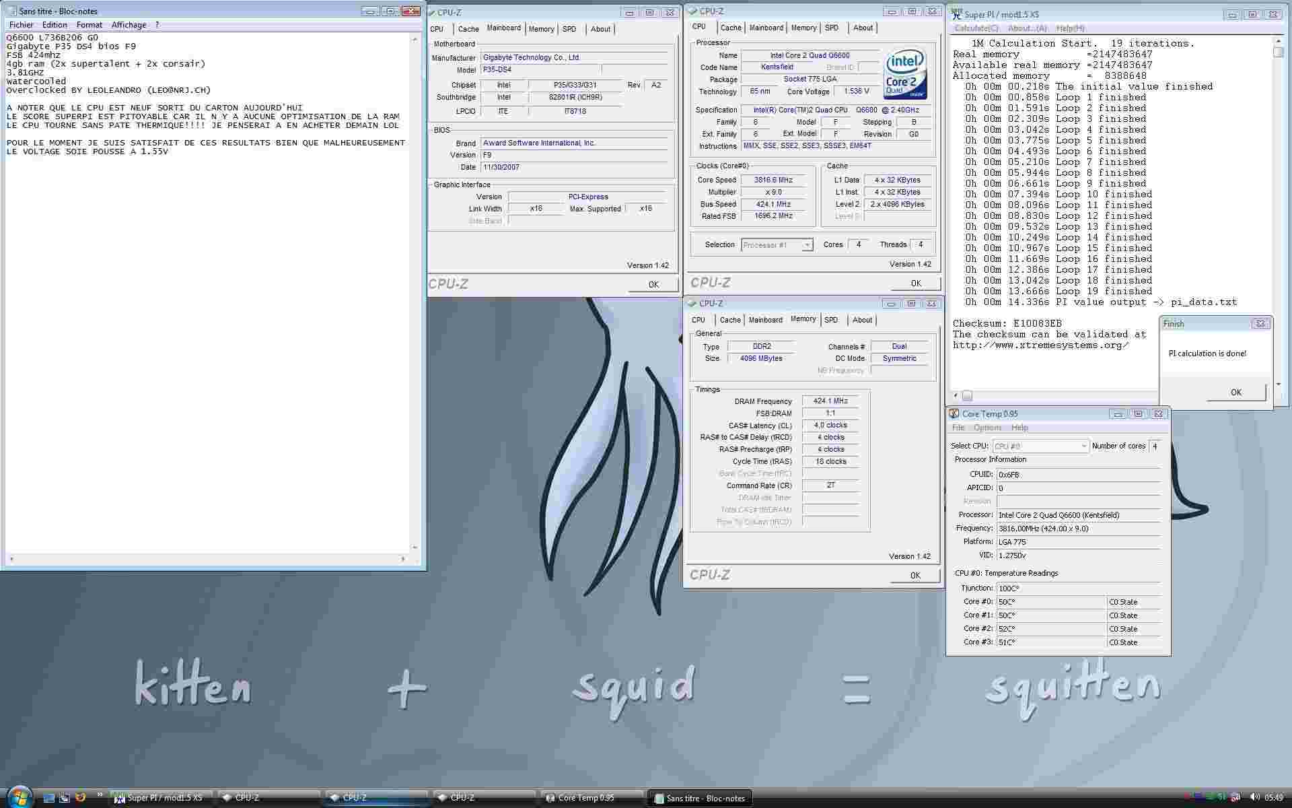
Task: Click Super PI title bar icon
Action: (x=957, y=13)
